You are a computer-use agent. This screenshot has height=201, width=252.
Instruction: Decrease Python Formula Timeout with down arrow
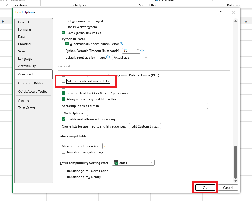click(x=138, y=52)
